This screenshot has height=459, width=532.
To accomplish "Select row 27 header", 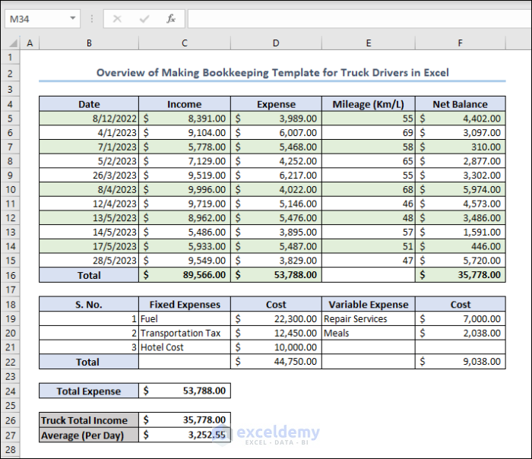I will pos(10,435).
